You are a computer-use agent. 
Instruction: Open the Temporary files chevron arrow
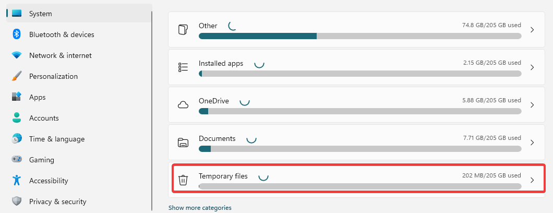(533, 180)
